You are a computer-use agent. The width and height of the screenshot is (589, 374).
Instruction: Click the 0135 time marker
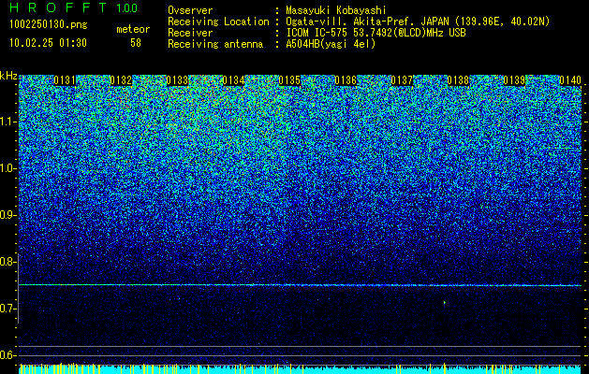289,80
